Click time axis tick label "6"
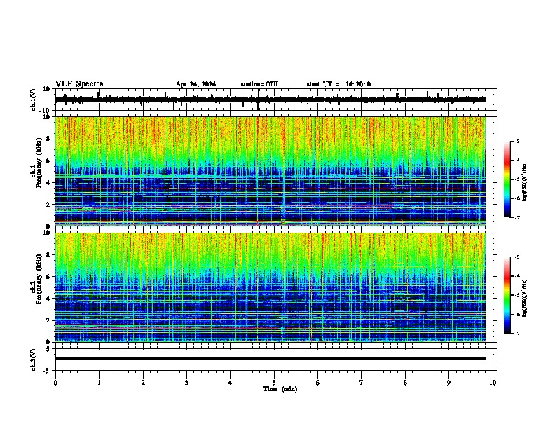Screen dimensions: 555x429 click(x=318, y=382)
